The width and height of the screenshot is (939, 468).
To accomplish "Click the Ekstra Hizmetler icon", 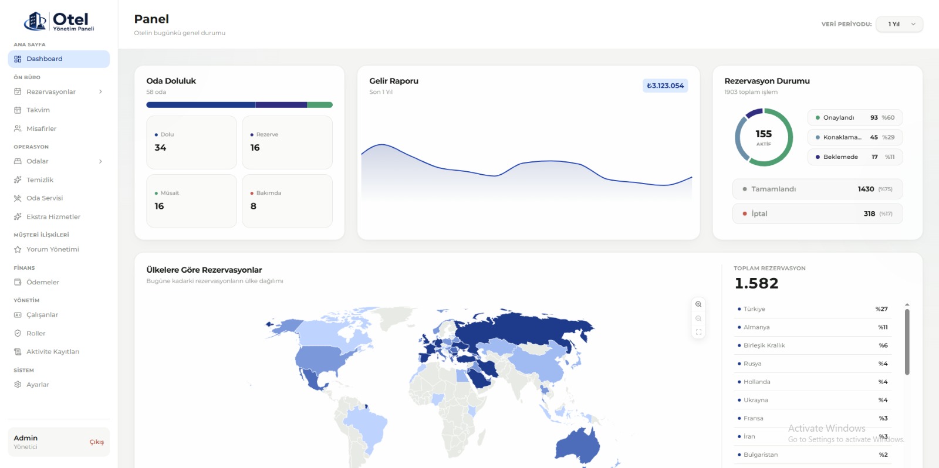I will (18, 217).
